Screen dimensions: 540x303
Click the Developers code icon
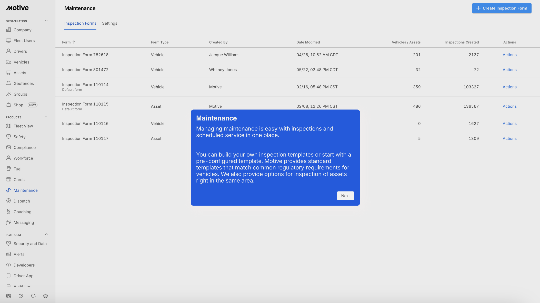point(8,265)
